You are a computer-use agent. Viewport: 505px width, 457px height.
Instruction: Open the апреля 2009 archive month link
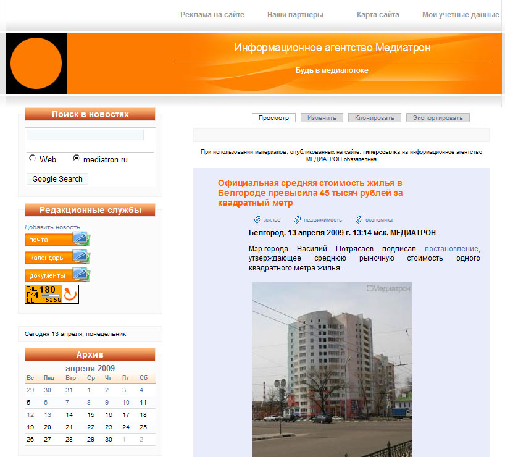click(90, 368)
